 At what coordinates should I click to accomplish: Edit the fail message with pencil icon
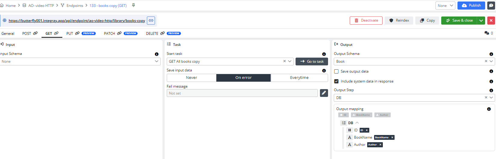[x=324, y=93]
